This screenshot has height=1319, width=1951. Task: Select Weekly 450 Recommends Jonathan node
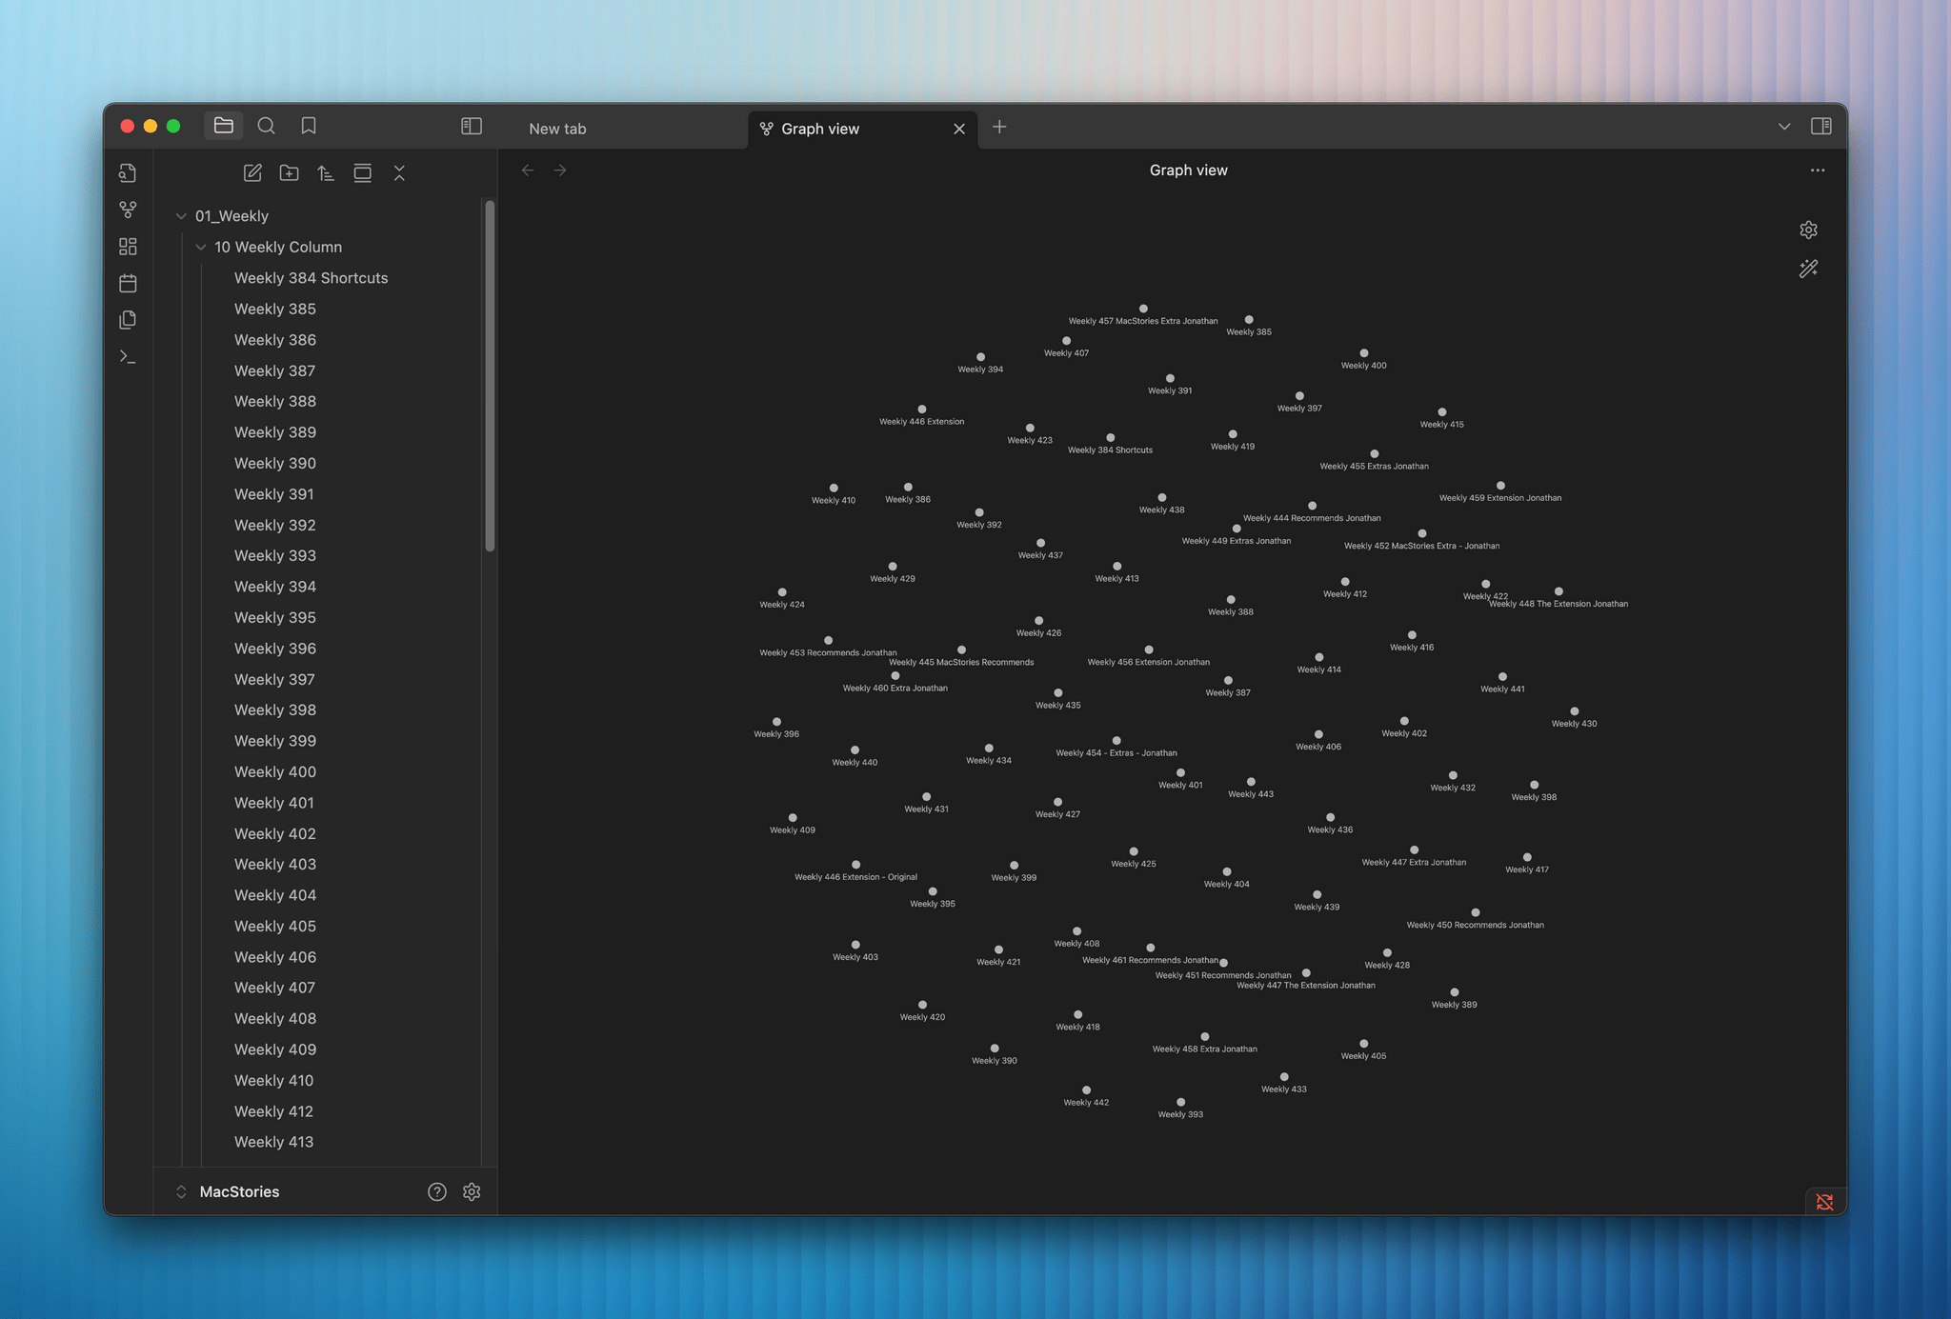pyautogui.click(x=1475, y=912)
